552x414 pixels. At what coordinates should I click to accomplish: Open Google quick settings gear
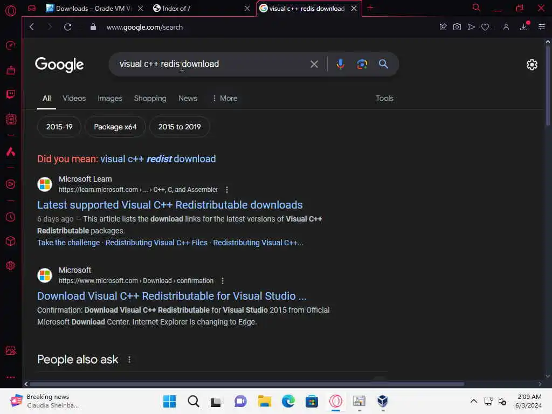point(532,65)
